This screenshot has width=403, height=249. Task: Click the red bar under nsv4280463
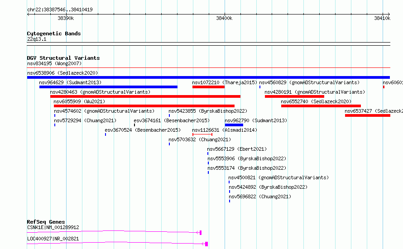145,96
